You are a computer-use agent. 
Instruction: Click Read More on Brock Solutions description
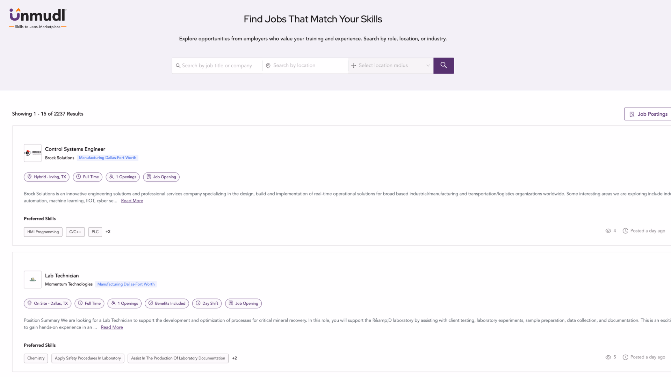[132, 201]
